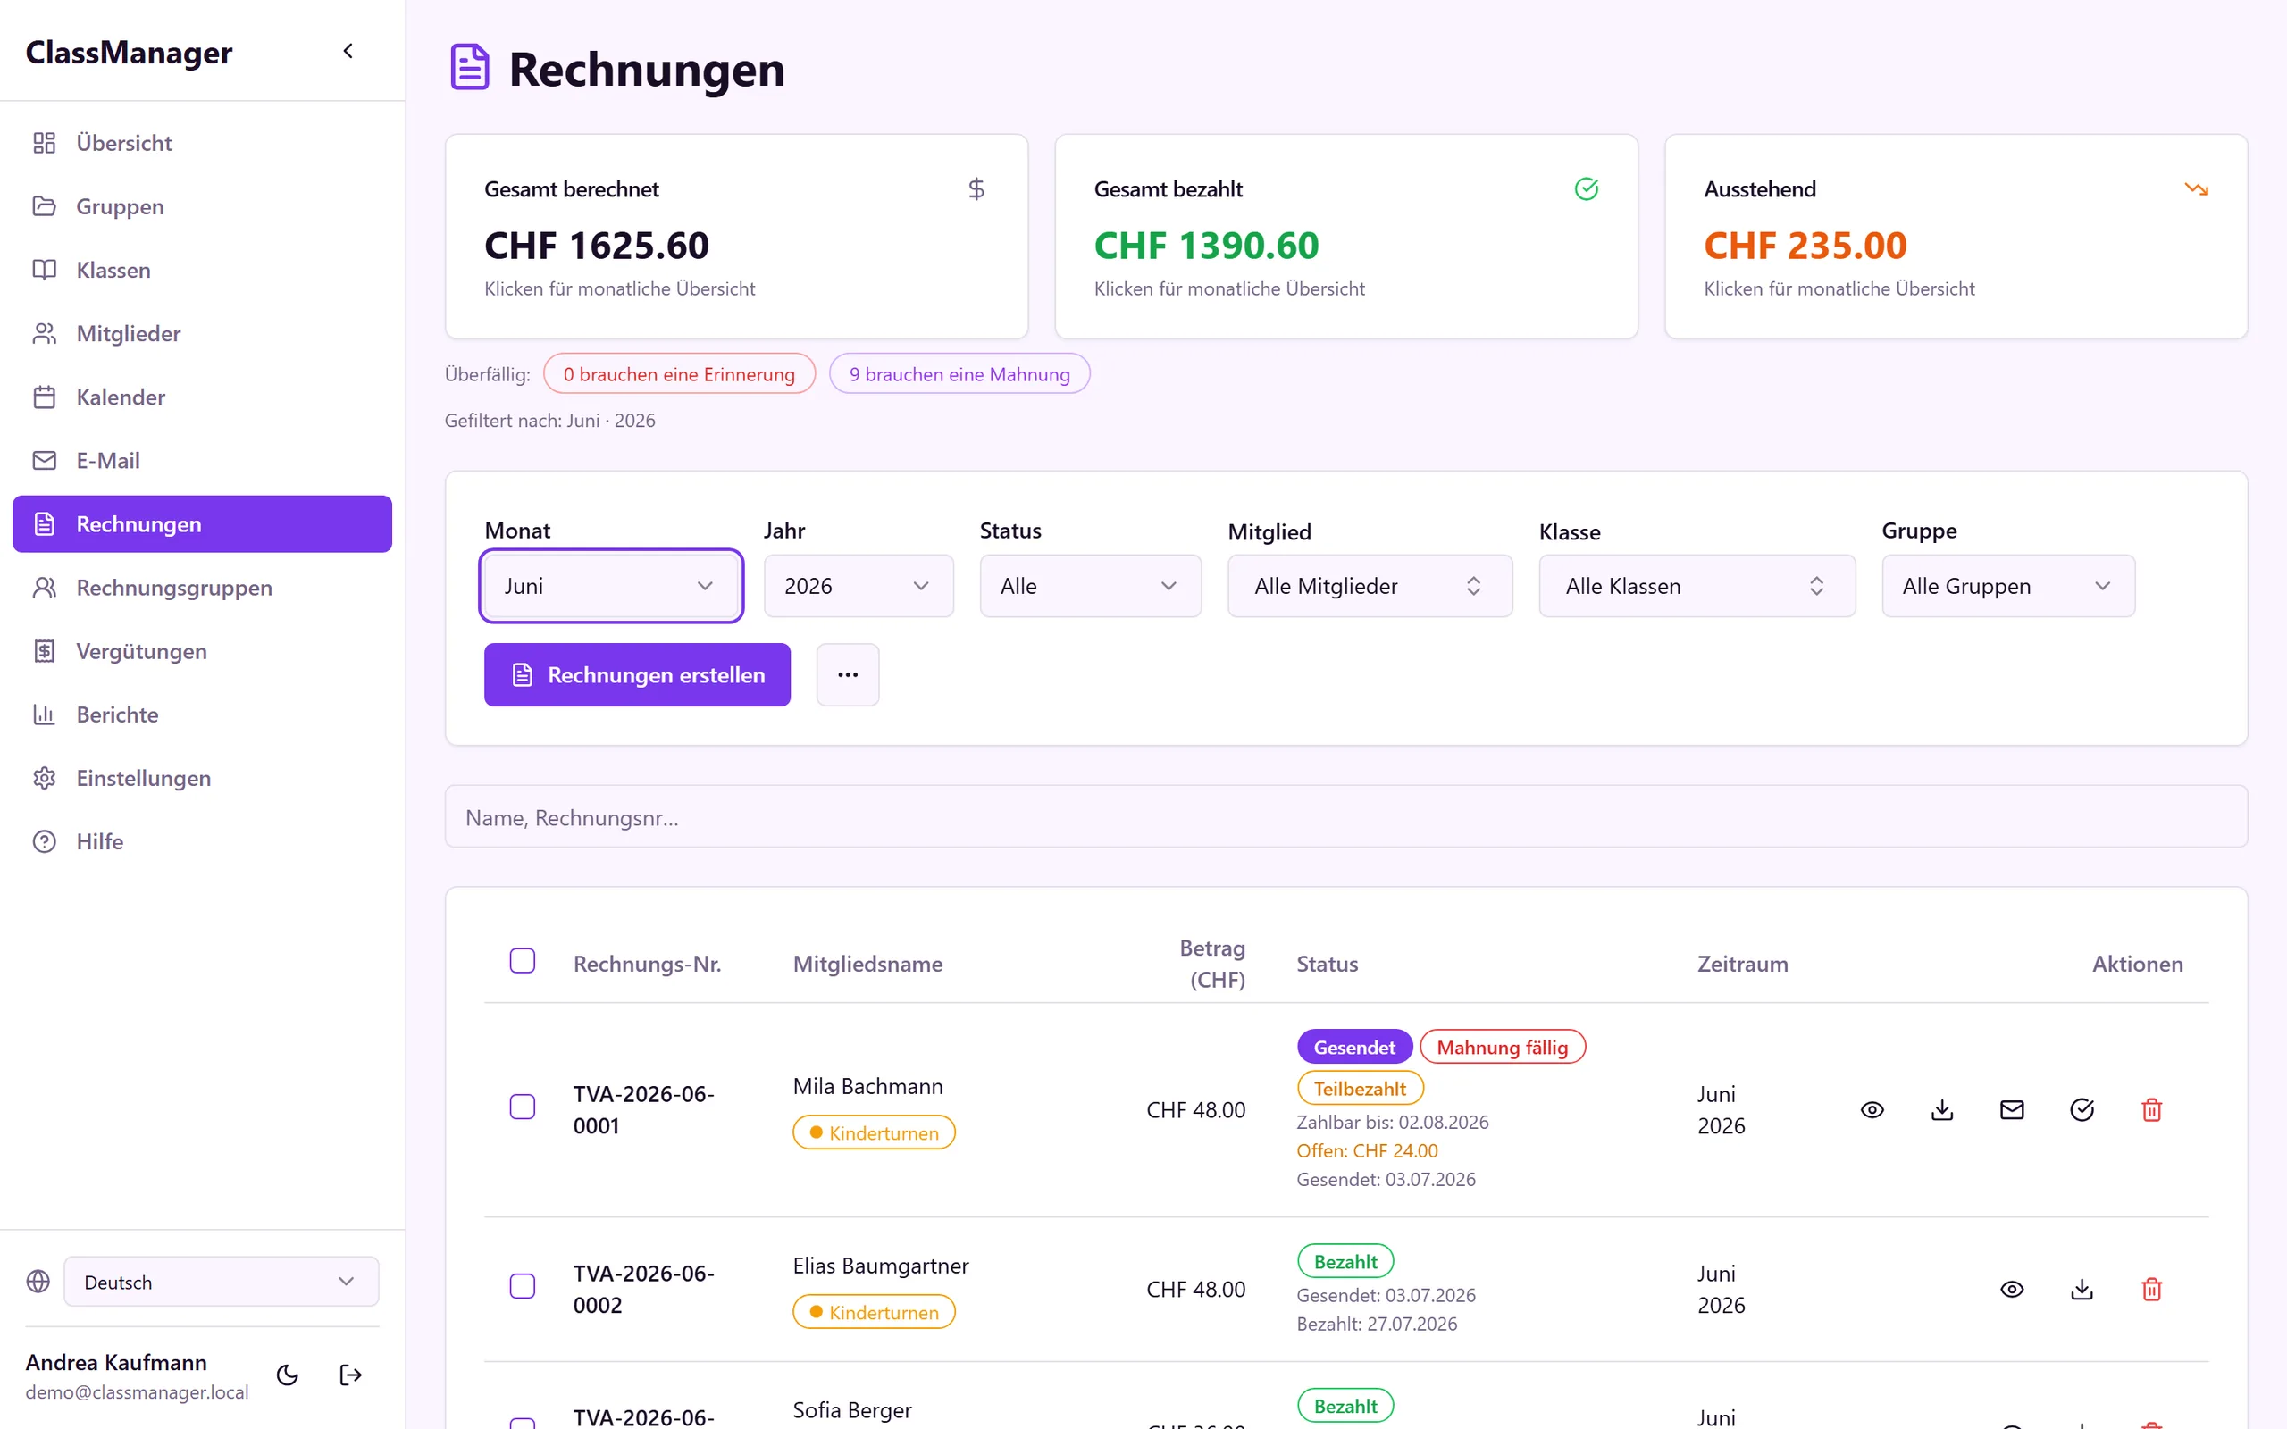Viewport: 2287px width, 1429px height.
Task: Navigate to Mitglieder
Action: coord(202,334)
